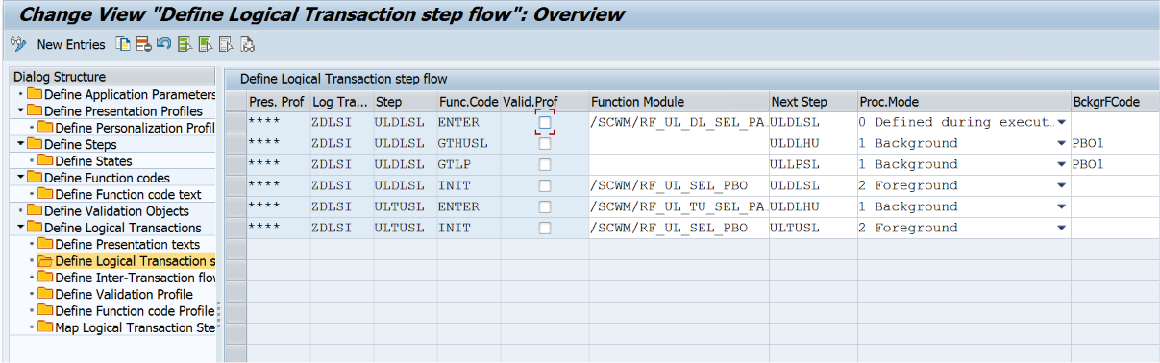Tick Valid.Prof checkbox for ULTUSL ENTER row
This screenshot has height=363, width=1160.
tap(545, 207)
